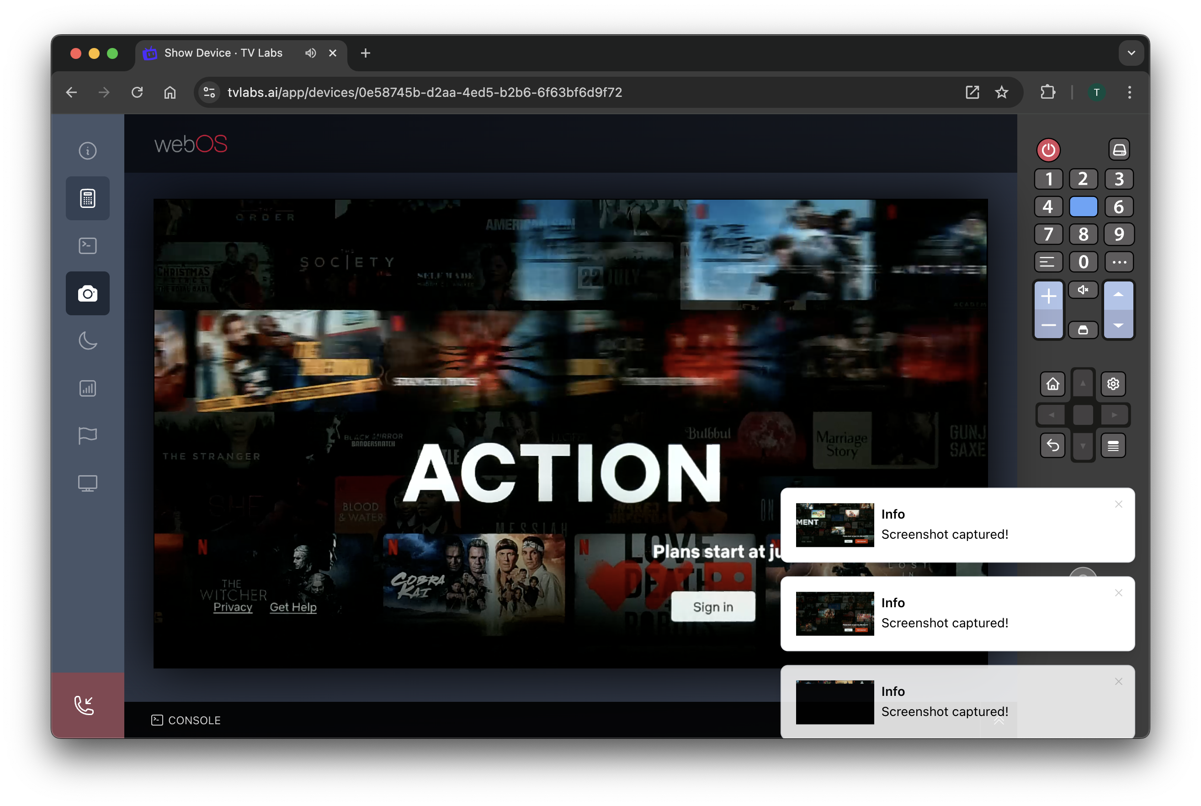The image size is (1201, 806).
Task: Increase volume with the plus button
Action: (1048, 296)
